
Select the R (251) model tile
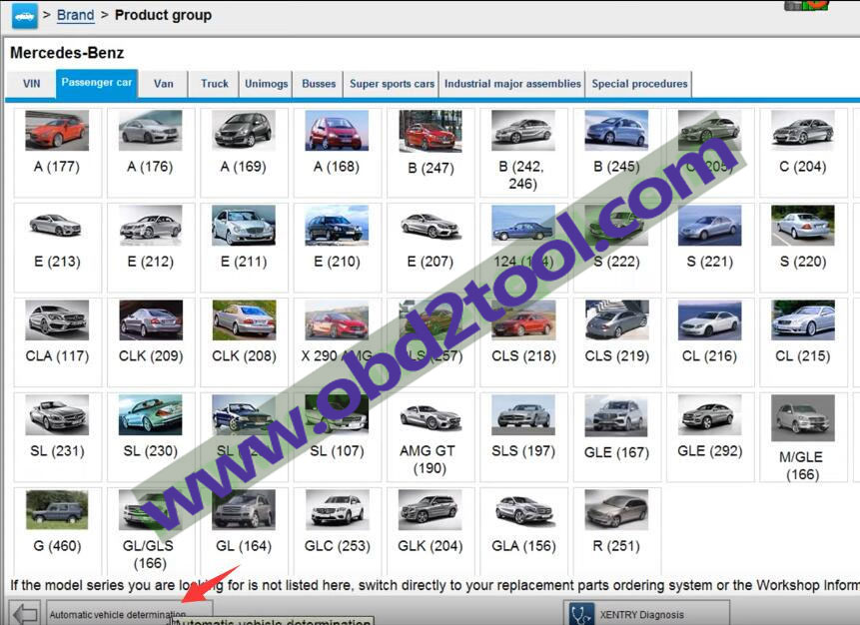coord(617,531)
